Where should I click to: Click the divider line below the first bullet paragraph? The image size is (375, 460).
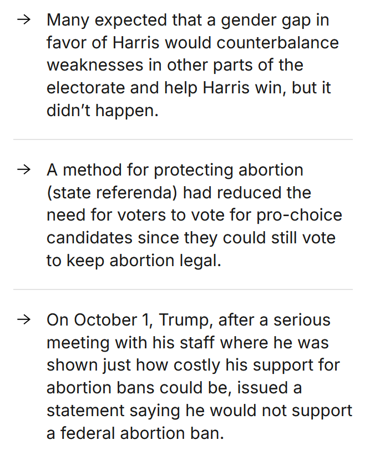tap(183, 139)
